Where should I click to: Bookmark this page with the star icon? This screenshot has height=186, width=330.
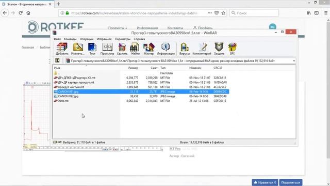coord(223,13)
